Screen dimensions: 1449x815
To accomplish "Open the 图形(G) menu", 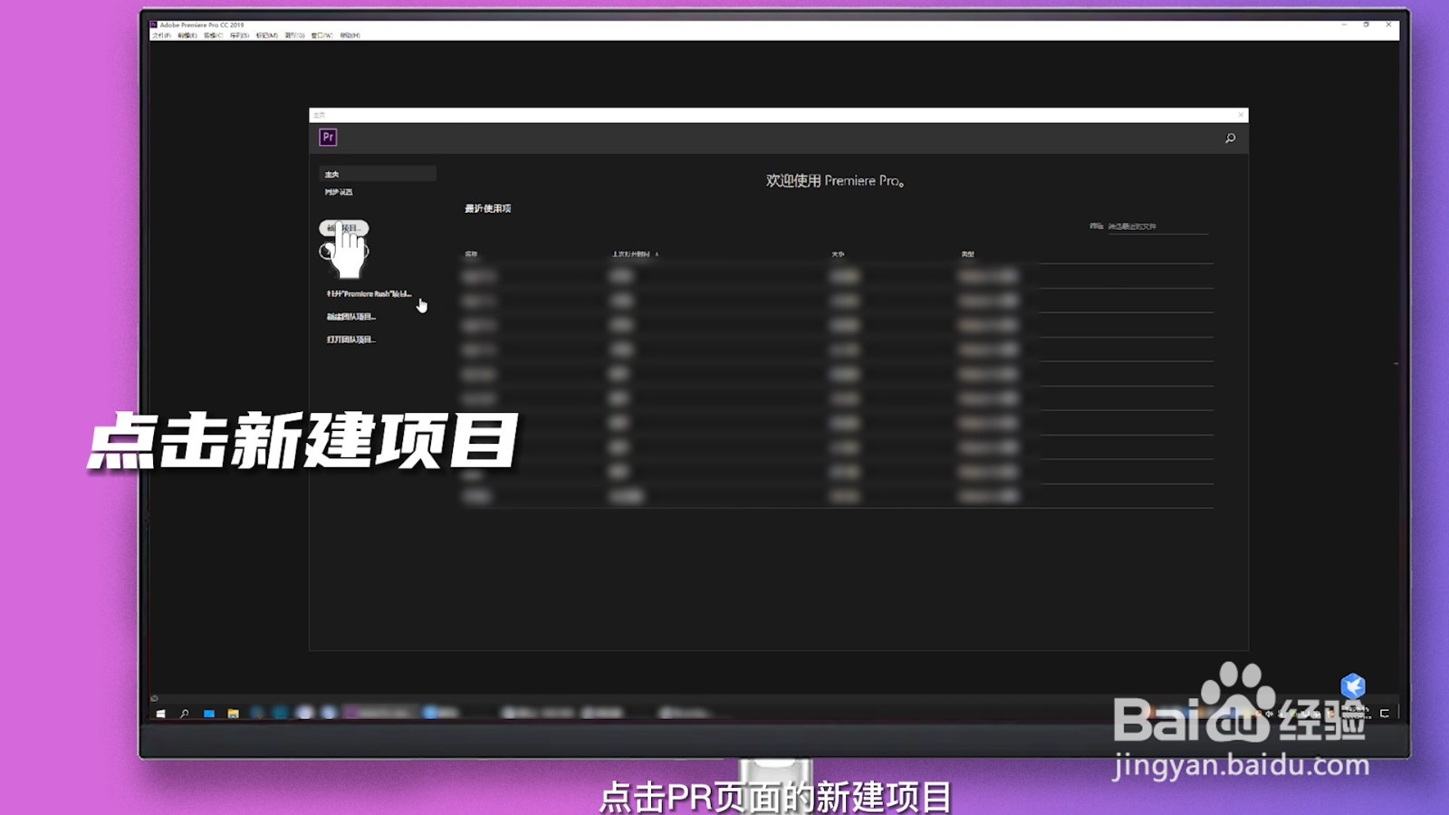I will (295, 35).
